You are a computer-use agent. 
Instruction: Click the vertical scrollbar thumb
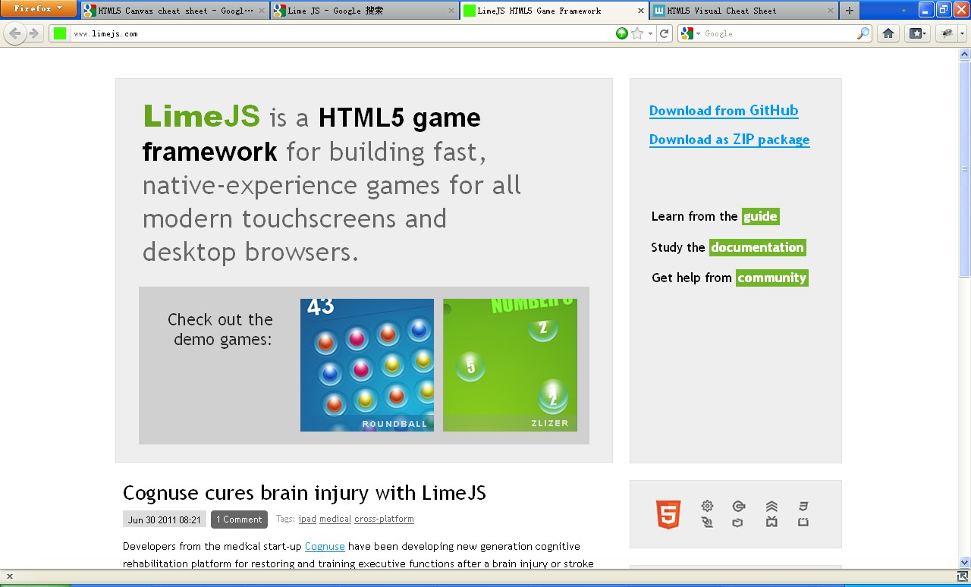(x=965, y=168)
